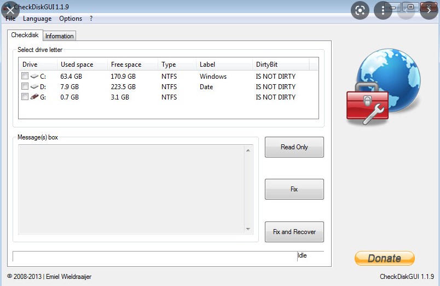Check the G: drive checkbox
Image resolution: width=440 pixels, height=286 pixels.
[25, 97]
